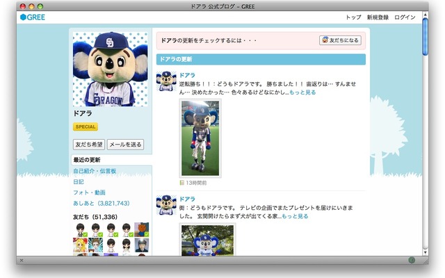The image size is (445, 278).
Task: Click ドアラ avatar on the 逆転勝ち post
Action: 166,81
